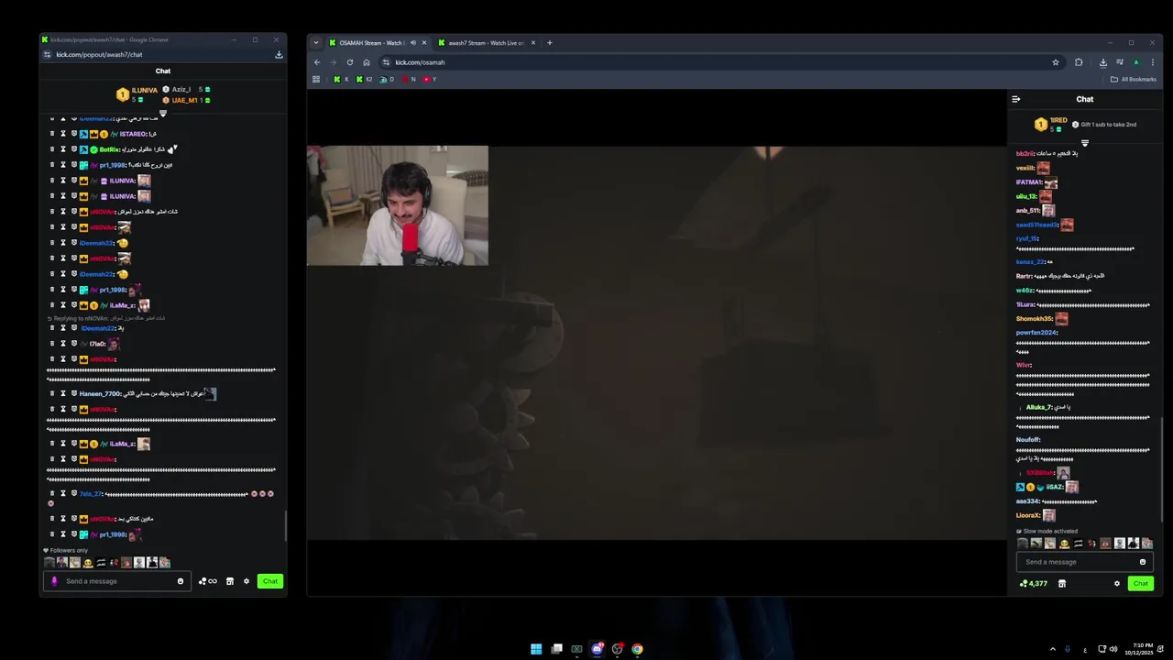Open the Apps grid in bookmarks bar

(316, 80)
